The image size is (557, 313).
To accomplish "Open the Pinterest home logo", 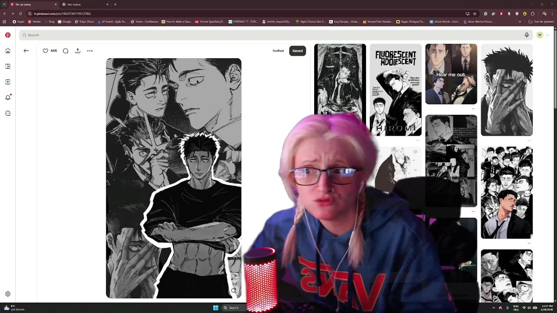I will tap(8, 35).
